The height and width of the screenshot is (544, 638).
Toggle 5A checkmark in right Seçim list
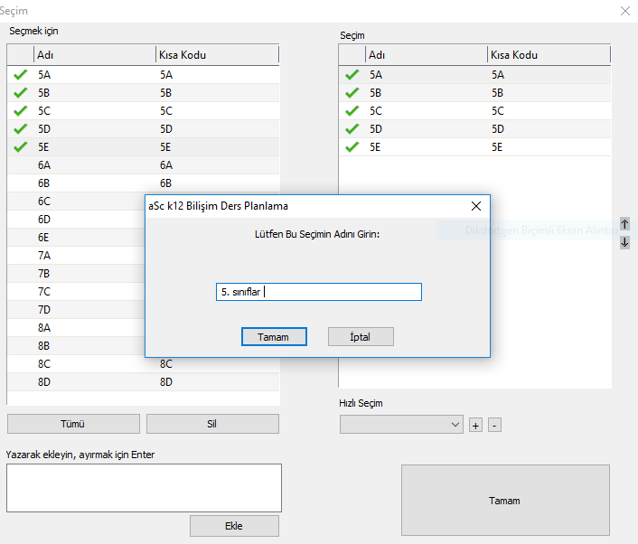(x=352, y=75)
